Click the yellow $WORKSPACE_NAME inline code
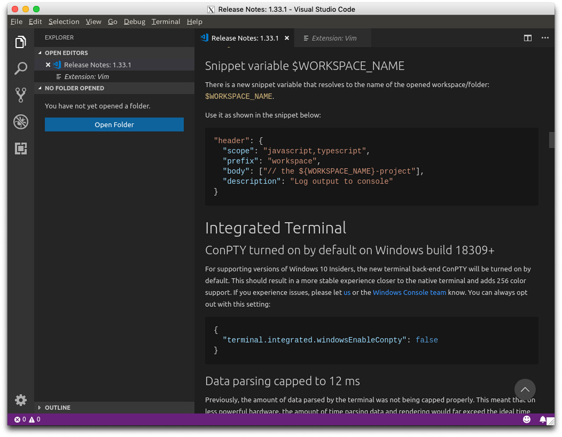 pos(239,96)
